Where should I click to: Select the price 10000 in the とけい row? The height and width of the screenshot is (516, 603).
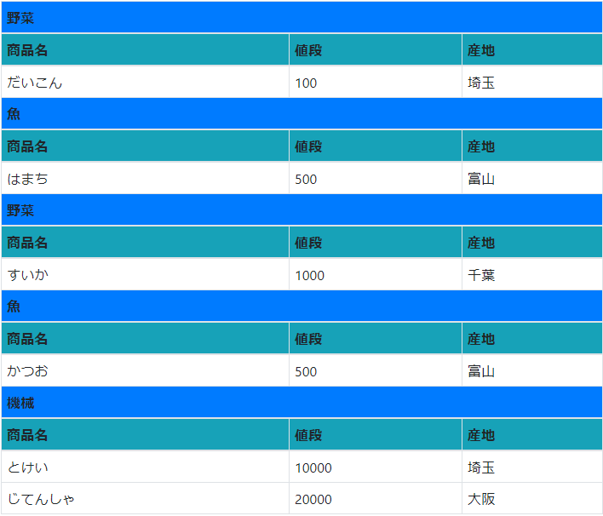coord(313,468)
